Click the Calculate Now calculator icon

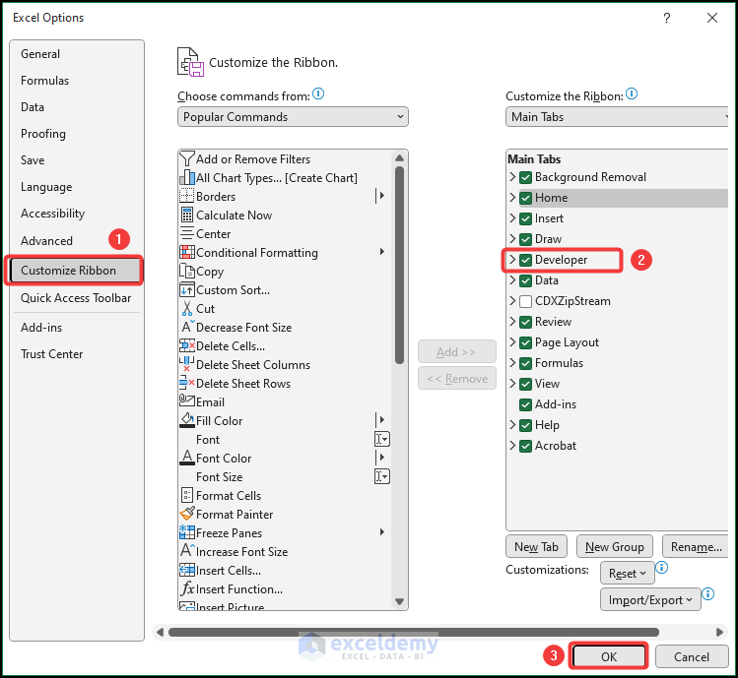pyautogui.click(x=187, y=215)
